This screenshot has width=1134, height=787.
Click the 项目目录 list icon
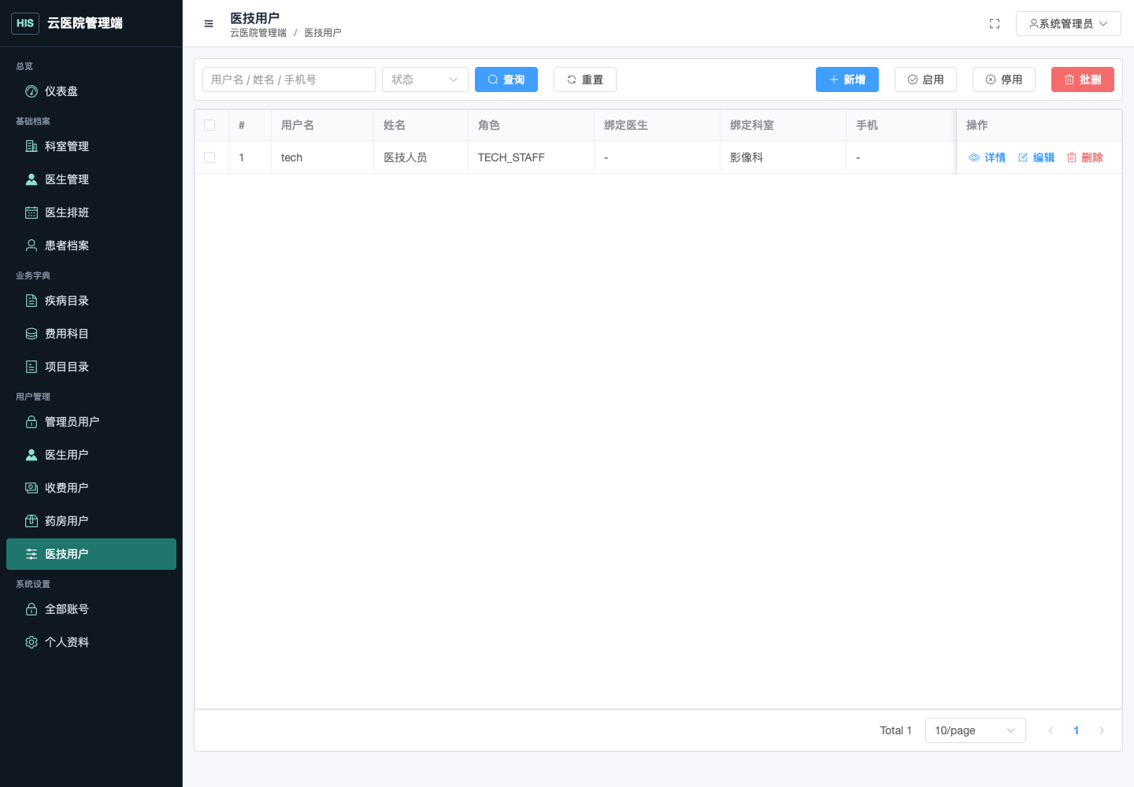click(31, 367)
